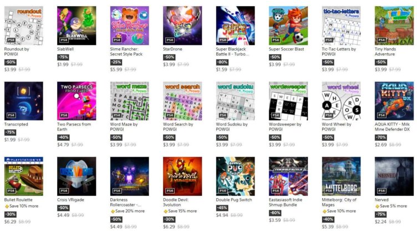Click the Transcripted game title
This screenshot has width=417, height=233.
(x=16, y=124)
